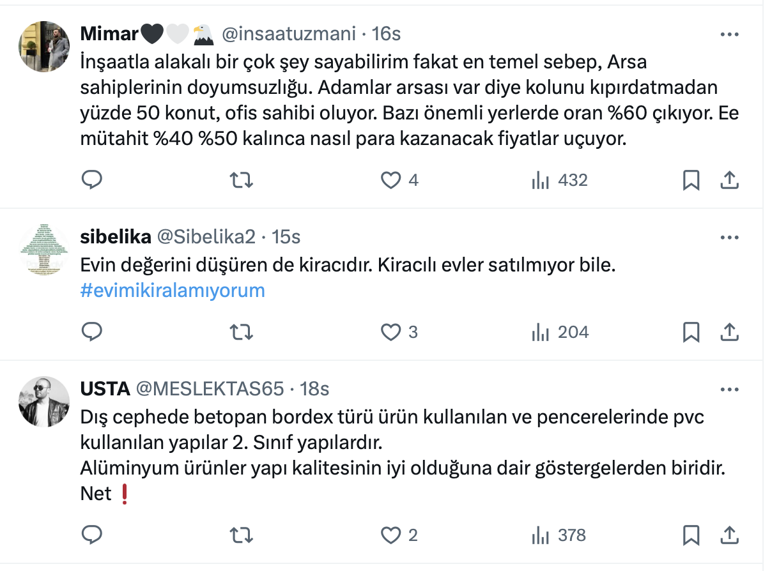Viewport: 772px width, 571px height.
Task: Open more options for Mimar's tweet
Action: click(x=729, y=34)
